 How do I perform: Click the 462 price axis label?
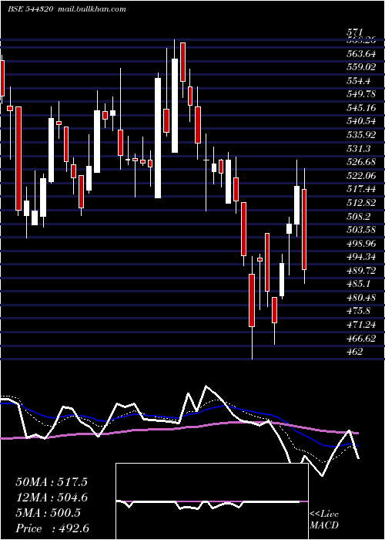coord(354,352)
